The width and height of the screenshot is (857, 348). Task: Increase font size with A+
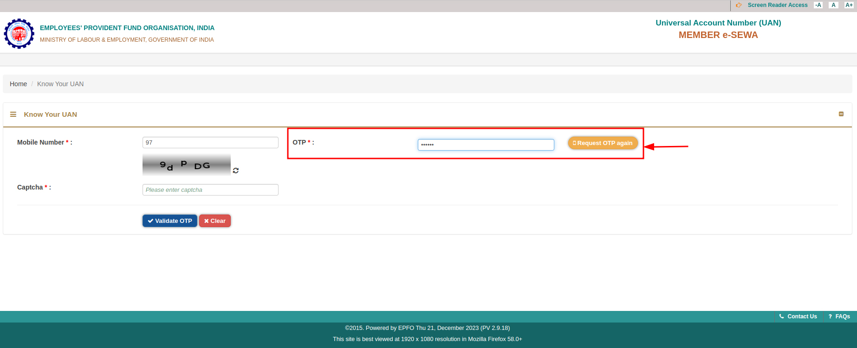pos(849,5)
